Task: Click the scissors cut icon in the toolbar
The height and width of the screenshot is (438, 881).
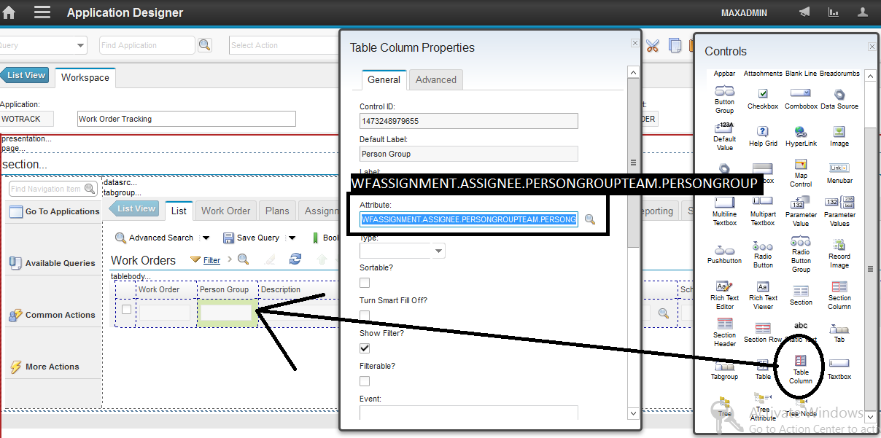Action: pos(652,44)
